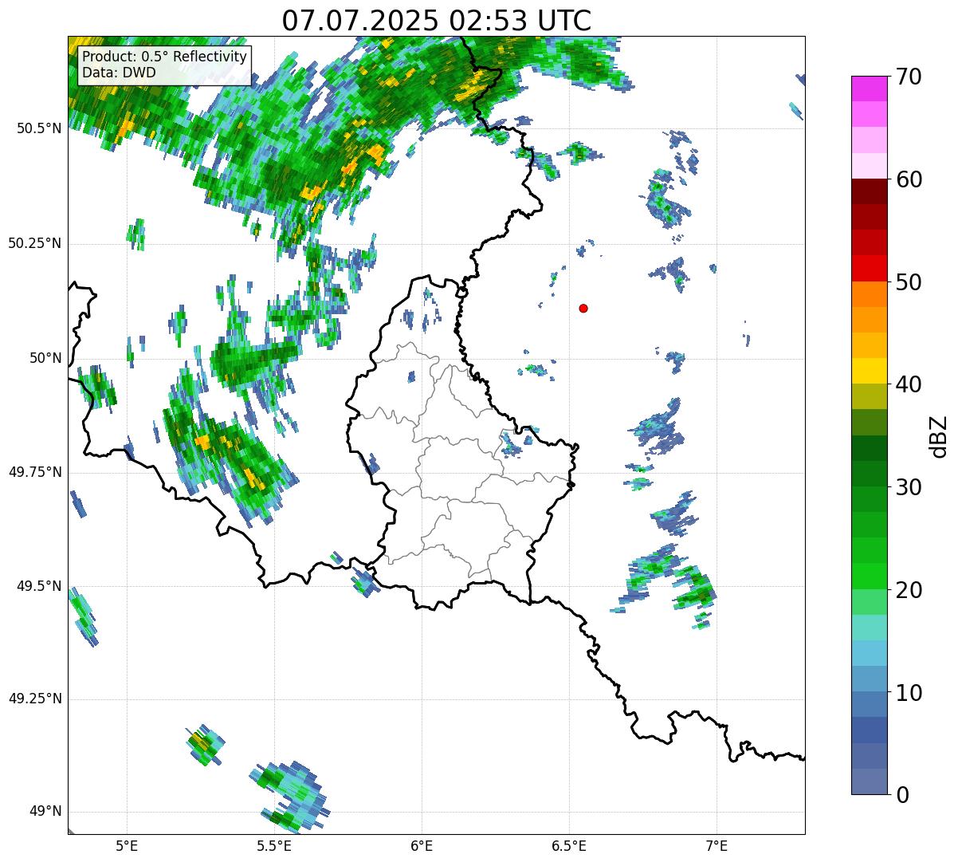Click the latitude label "50.5°N"

38,128
